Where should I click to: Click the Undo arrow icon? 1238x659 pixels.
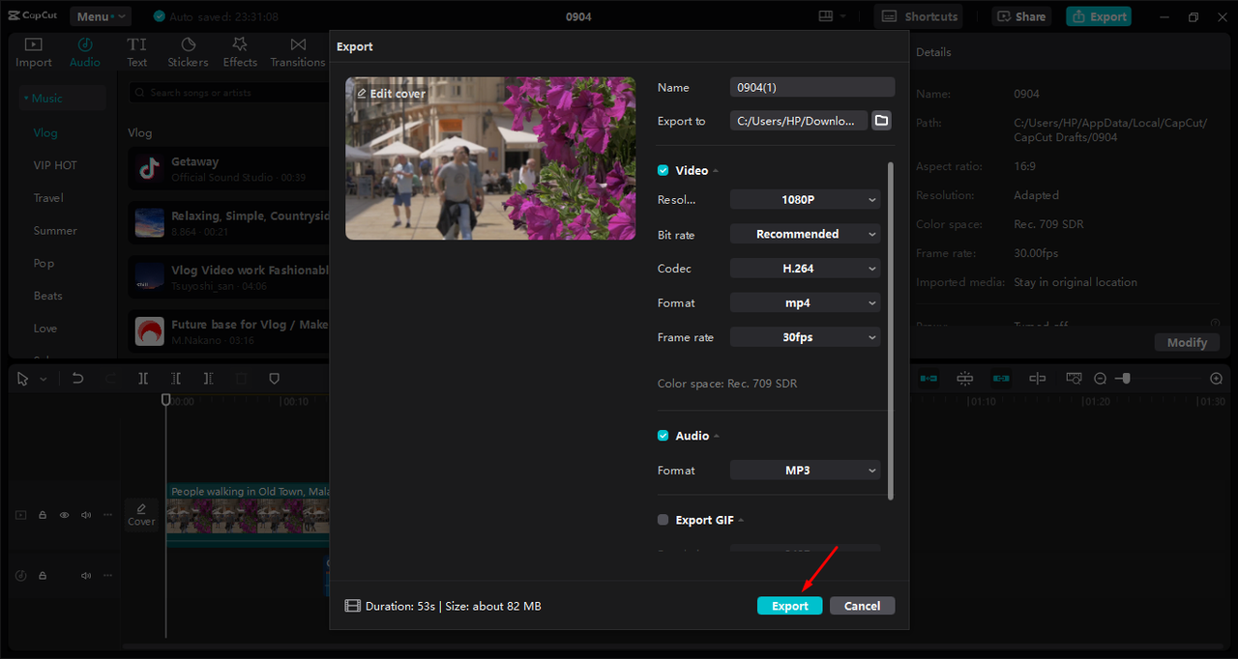pyautogui.click(x=77, y=379)
